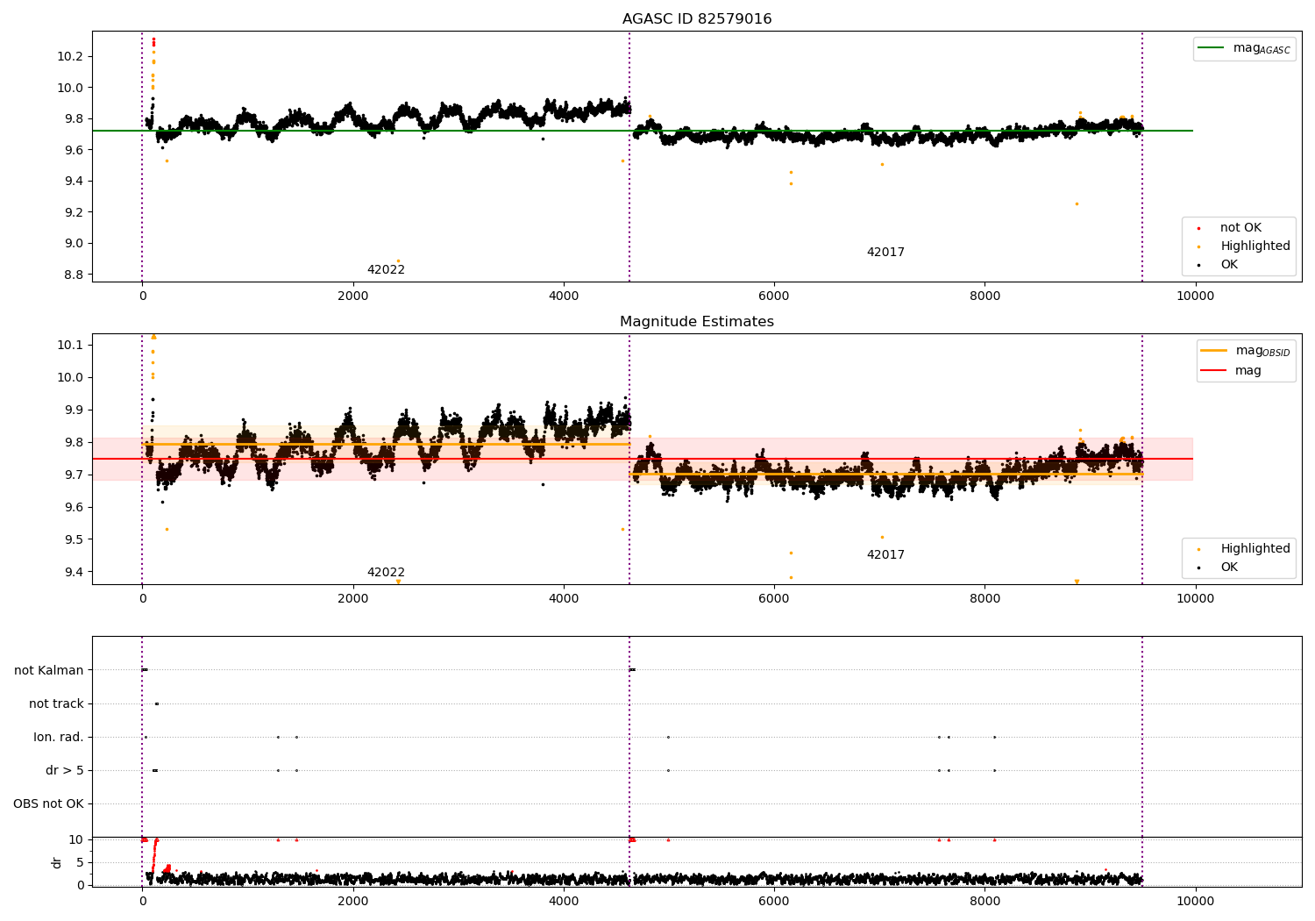The image size is (1315, 921).
Task: Select the mag AGASC legend label
Action: click(1262, 48)
